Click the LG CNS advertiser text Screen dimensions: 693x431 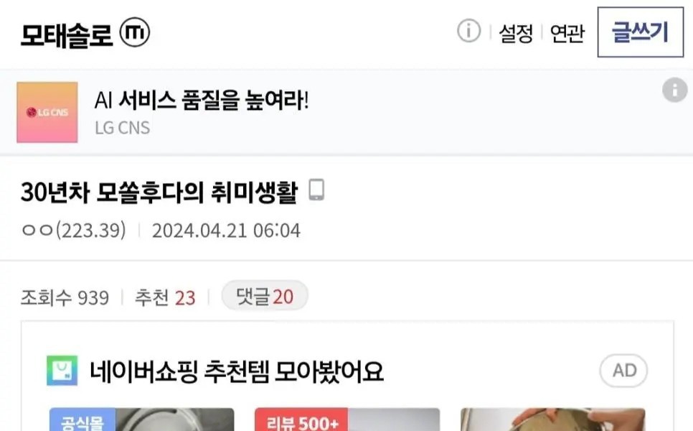point(123,128)
